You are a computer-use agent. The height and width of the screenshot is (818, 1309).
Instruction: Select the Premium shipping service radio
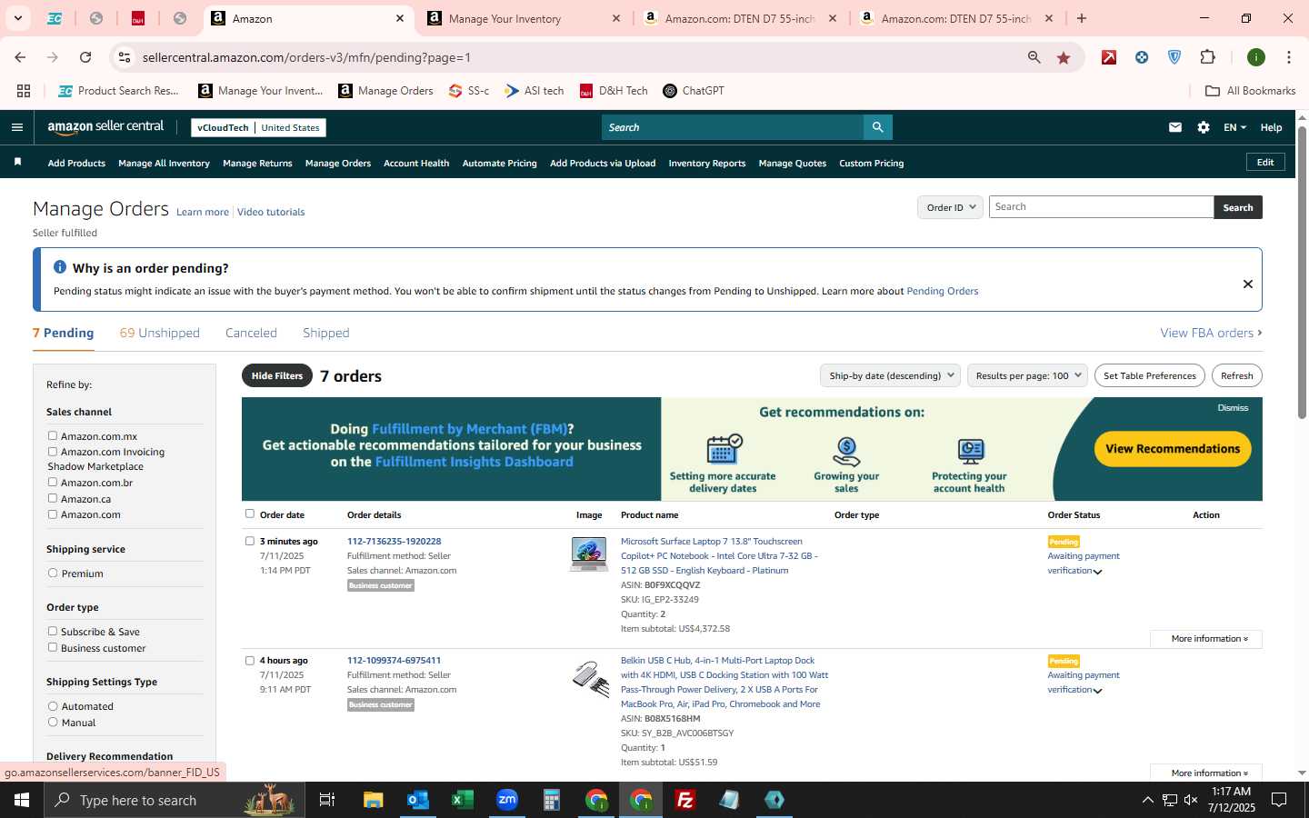coord(53,573)
